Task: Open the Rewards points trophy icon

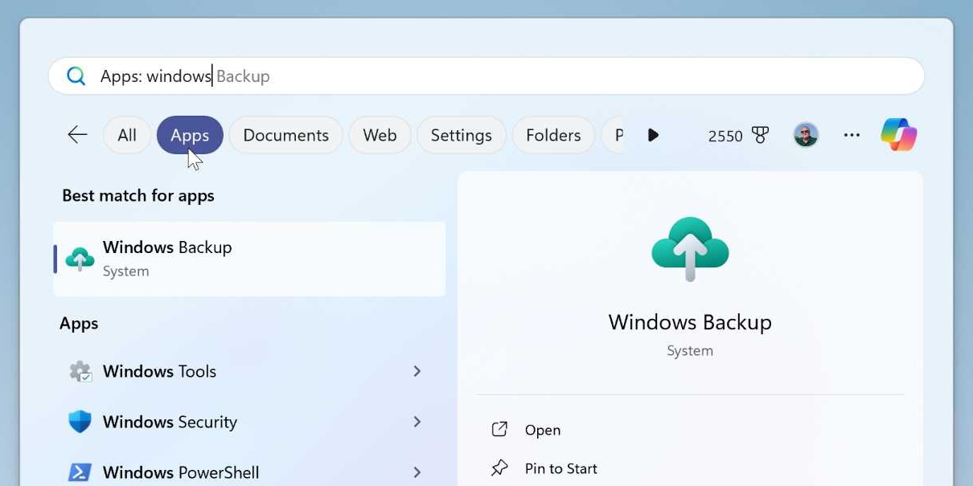Action: pyautogui.click(x=760, y=135)
